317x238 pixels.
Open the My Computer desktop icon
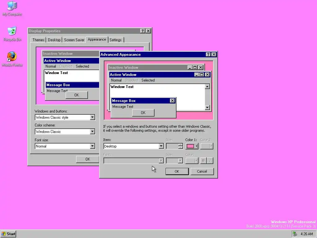point(12,8)
